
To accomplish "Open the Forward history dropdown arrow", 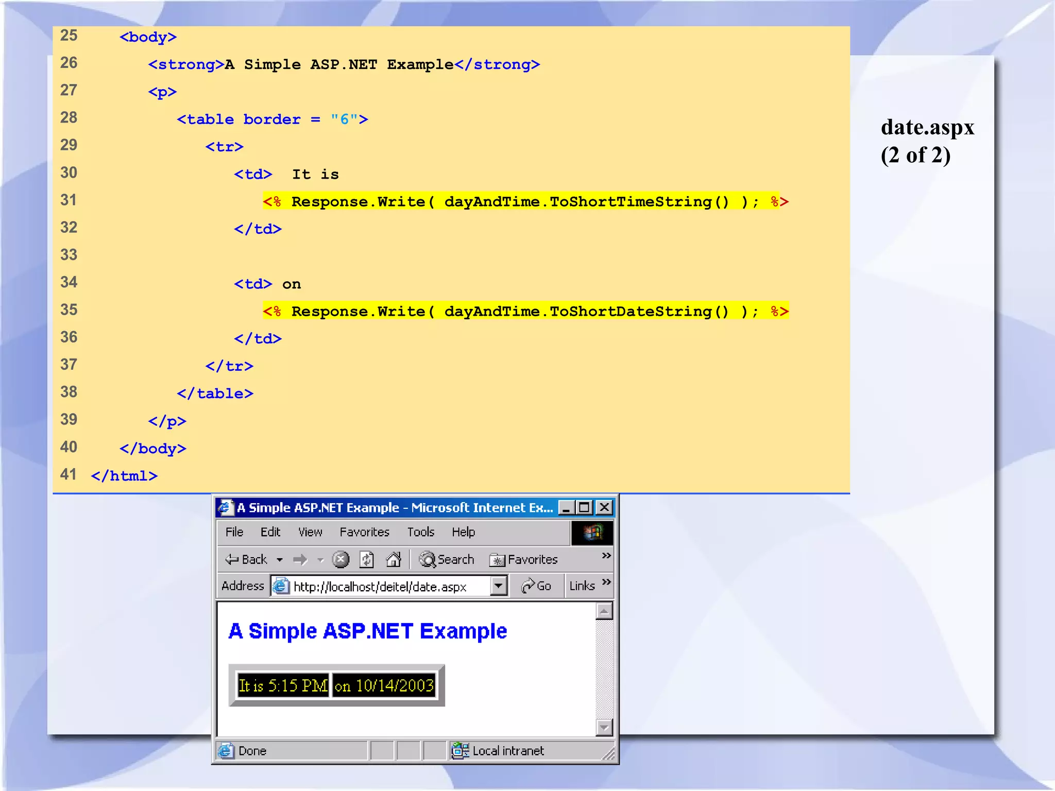I will coord(320,560).
